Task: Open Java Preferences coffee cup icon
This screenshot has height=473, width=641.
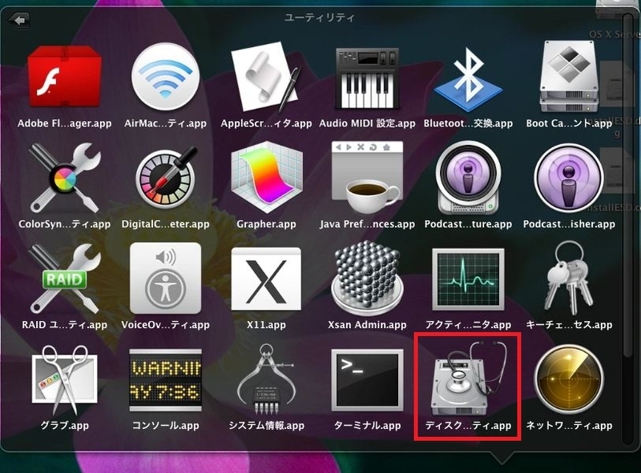Action: (x=367, y=178)
